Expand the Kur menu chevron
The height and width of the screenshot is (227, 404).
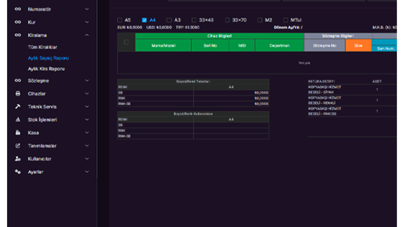click(x=87, y=22)
